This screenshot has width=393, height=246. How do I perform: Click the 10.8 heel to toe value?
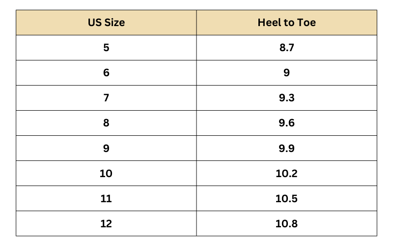pos(286,224)
